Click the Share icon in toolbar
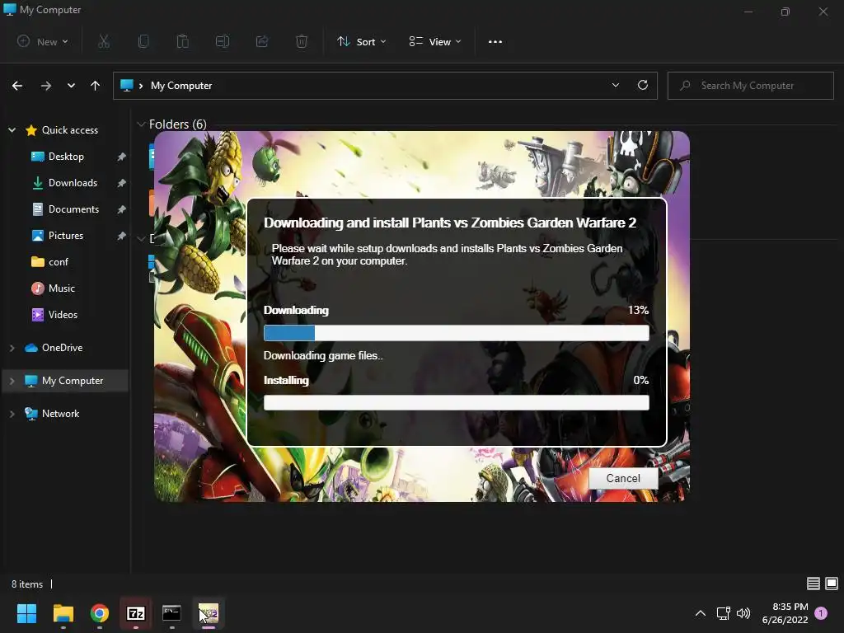The height and width of the screenshot is (633, 844). pos(262,41)
